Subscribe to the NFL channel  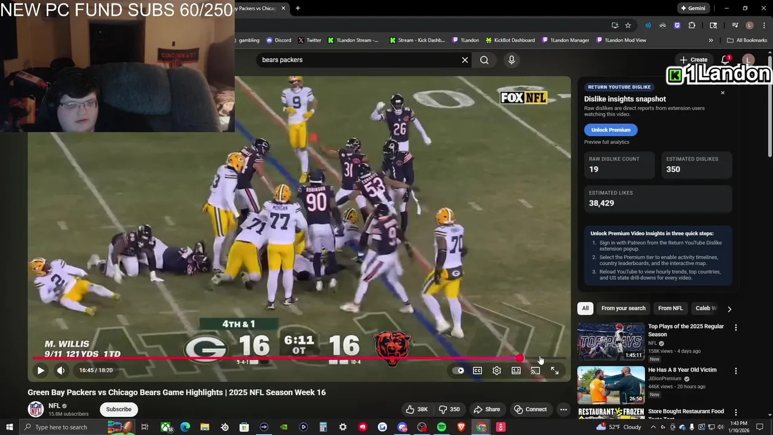118,409
